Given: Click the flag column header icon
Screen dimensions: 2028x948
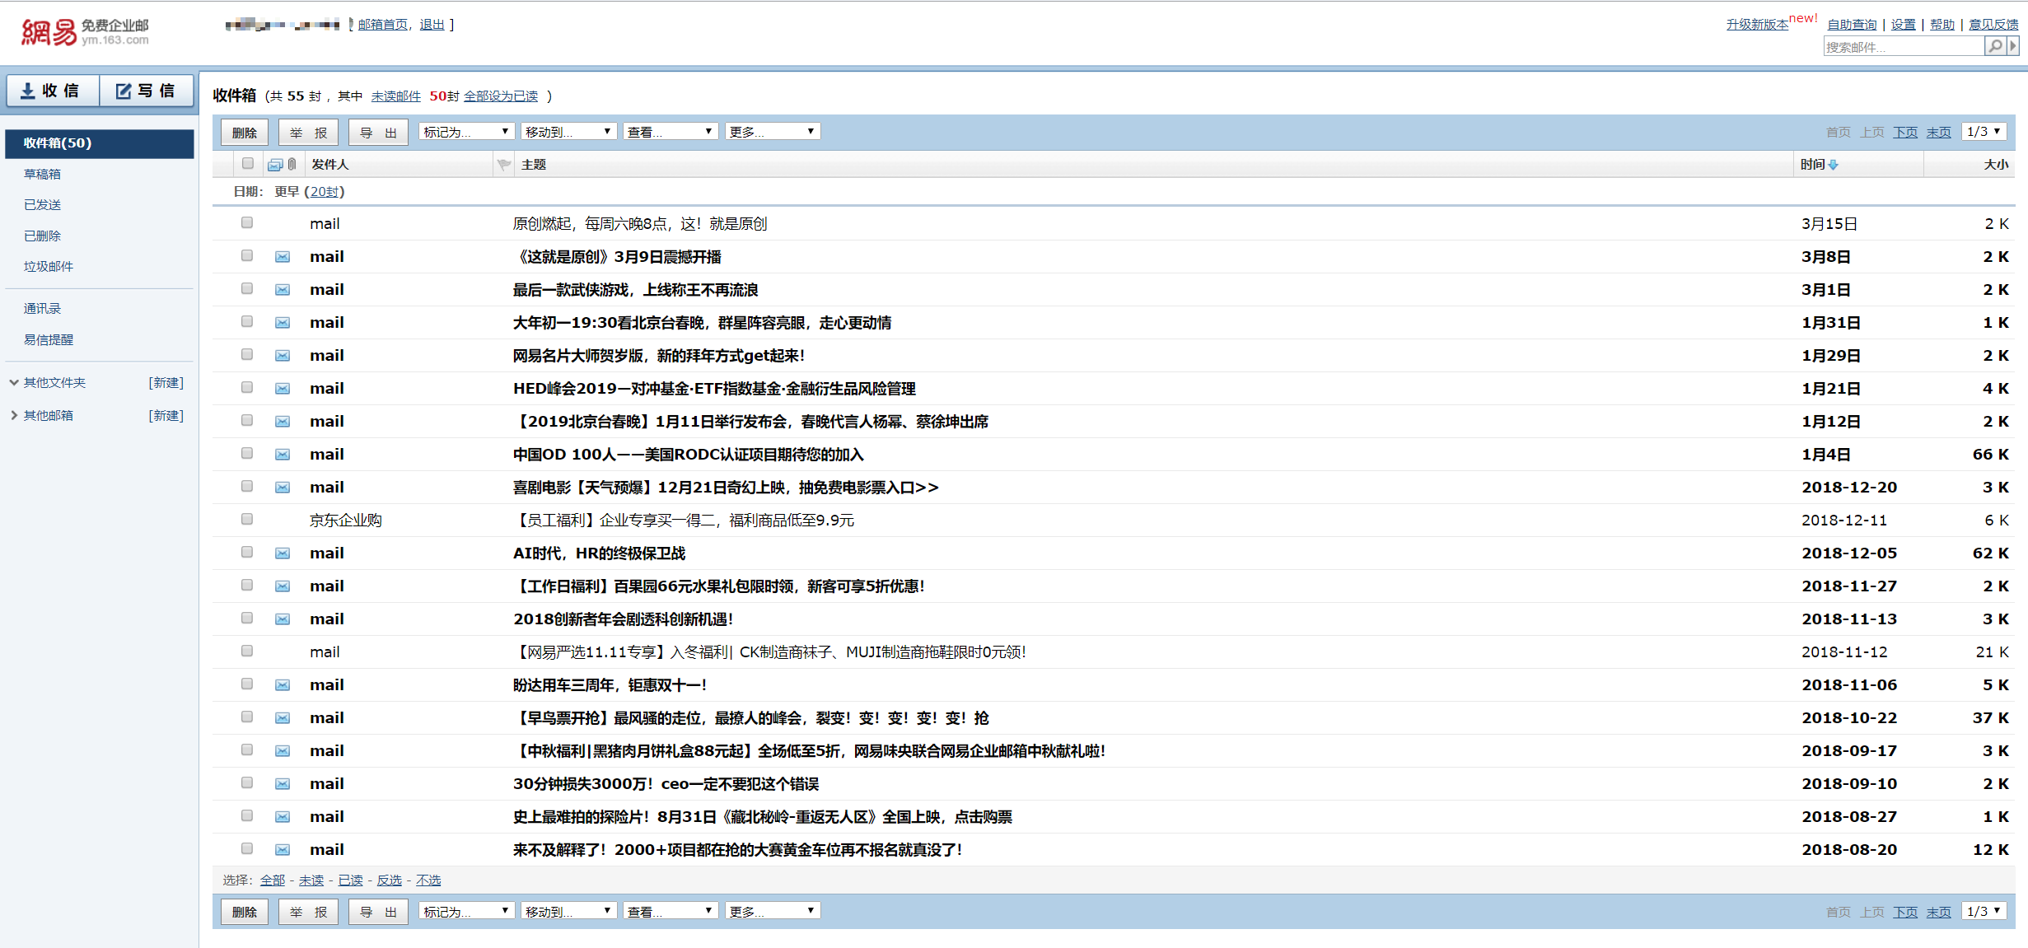Looking at the screenshot, I should (x=504, y=165).
